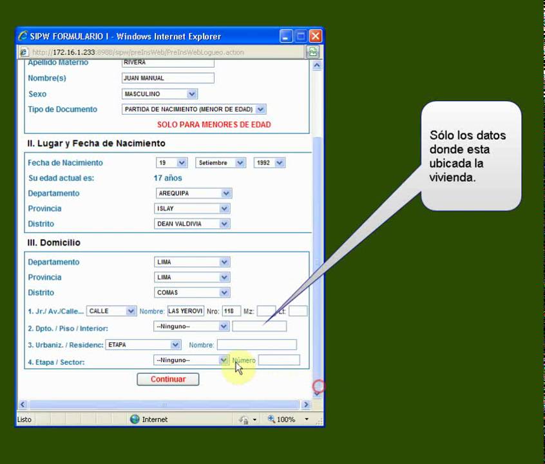The width and height of the screenshot is (545, 464).
Task: Click the red text SOLO PARA MENORES DE EDAD
Action: (x=214, y=124)
